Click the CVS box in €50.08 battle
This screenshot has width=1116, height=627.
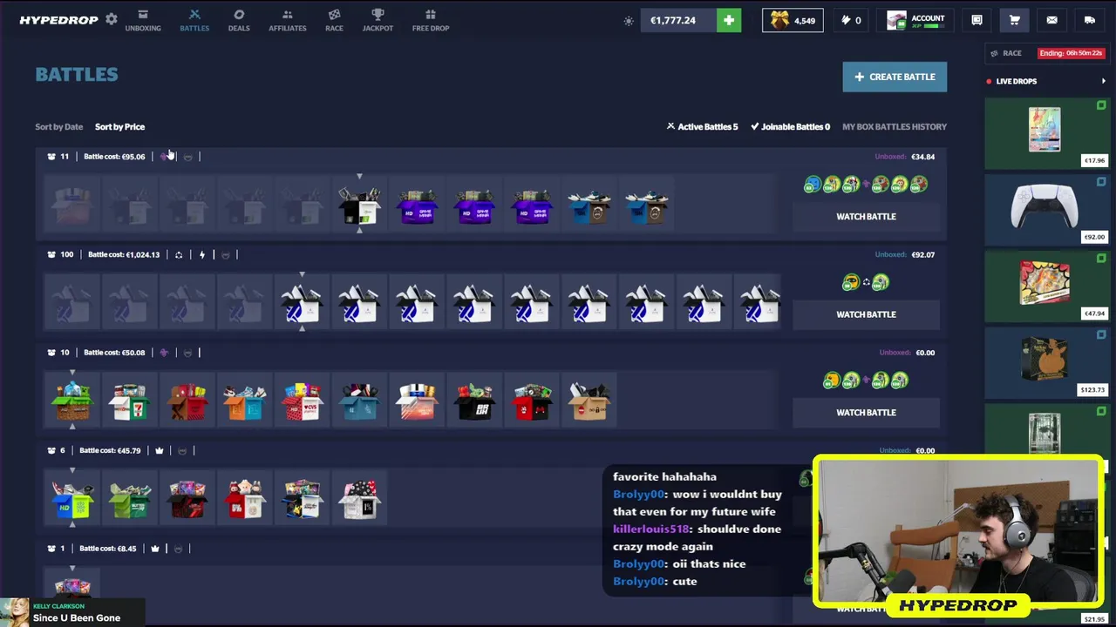click(302, 401)
